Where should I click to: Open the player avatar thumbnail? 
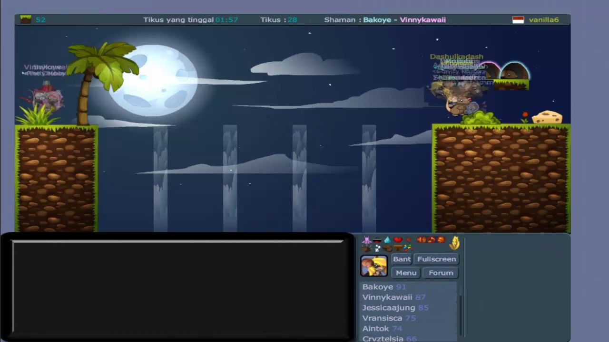pyautogui.click(x=374, y=266)
